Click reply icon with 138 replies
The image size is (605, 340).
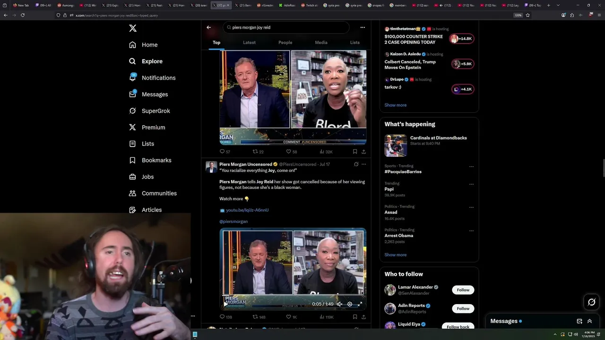pos(222,317)
